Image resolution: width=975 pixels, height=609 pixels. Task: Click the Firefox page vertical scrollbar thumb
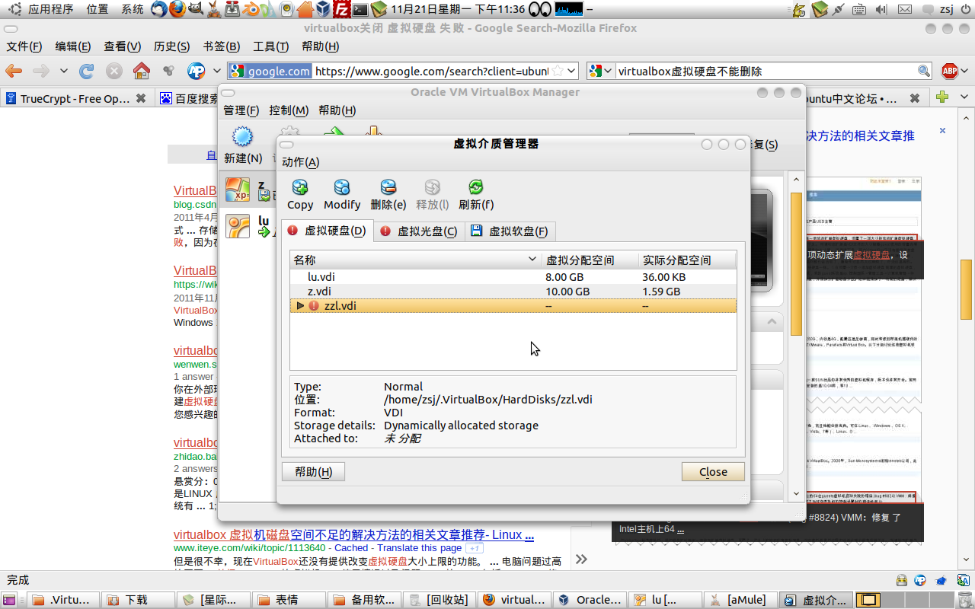(x=966, y=291)
